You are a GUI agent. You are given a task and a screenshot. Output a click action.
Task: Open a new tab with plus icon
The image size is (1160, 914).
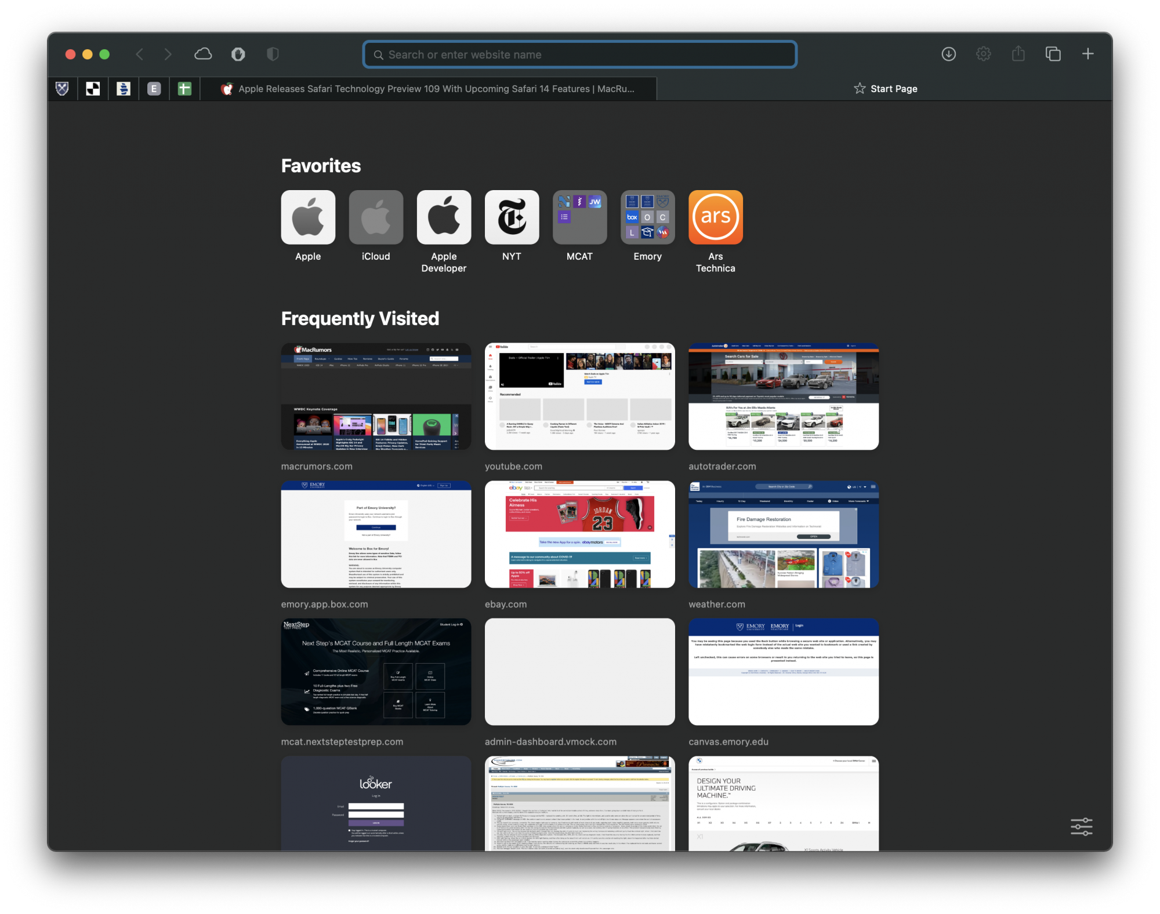[1087, 54]
